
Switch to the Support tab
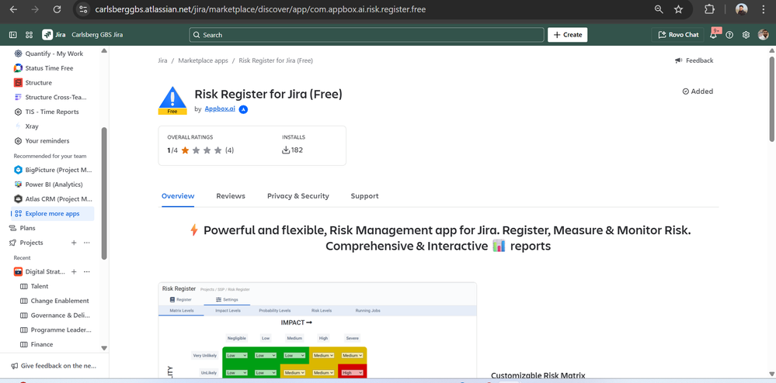tap(365, 196)
